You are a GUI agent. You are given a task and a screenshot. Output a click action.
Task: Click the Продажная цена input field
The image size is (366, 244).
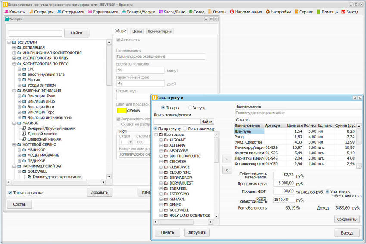coord(284,183)
